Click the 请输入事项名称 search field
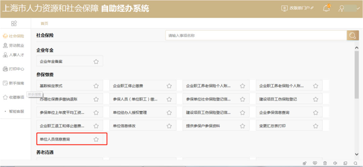 [255, 36]
